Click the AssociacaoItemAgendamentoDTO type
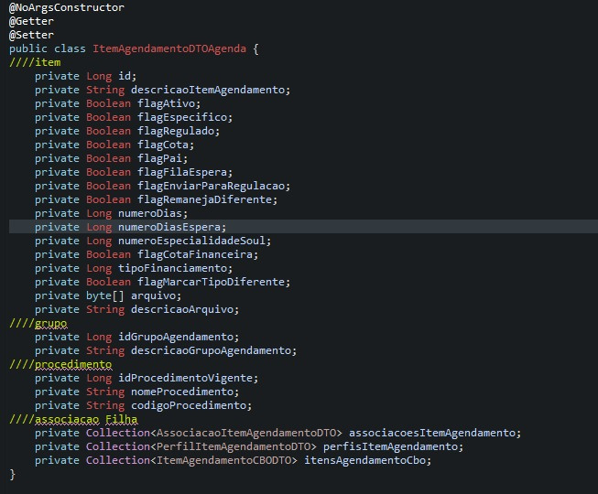Viewport: 598px width, 494px height. coord(246,433)
